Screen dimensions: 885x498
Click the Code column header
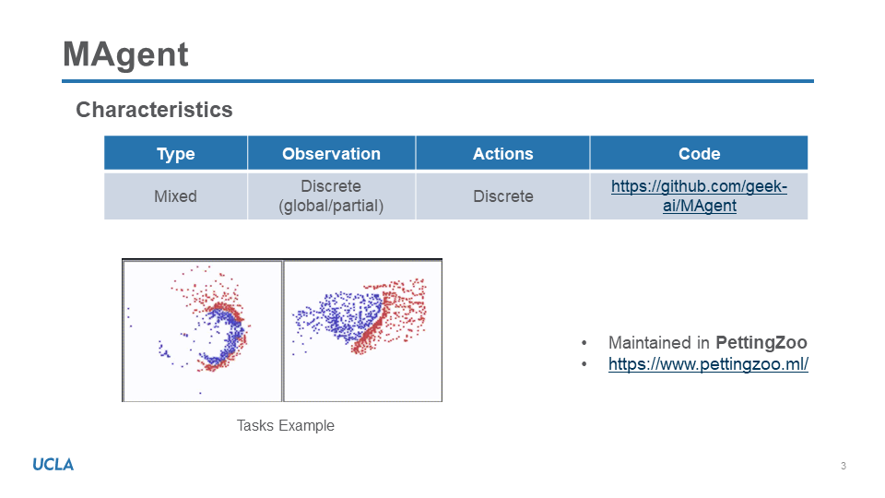[699, 154]
